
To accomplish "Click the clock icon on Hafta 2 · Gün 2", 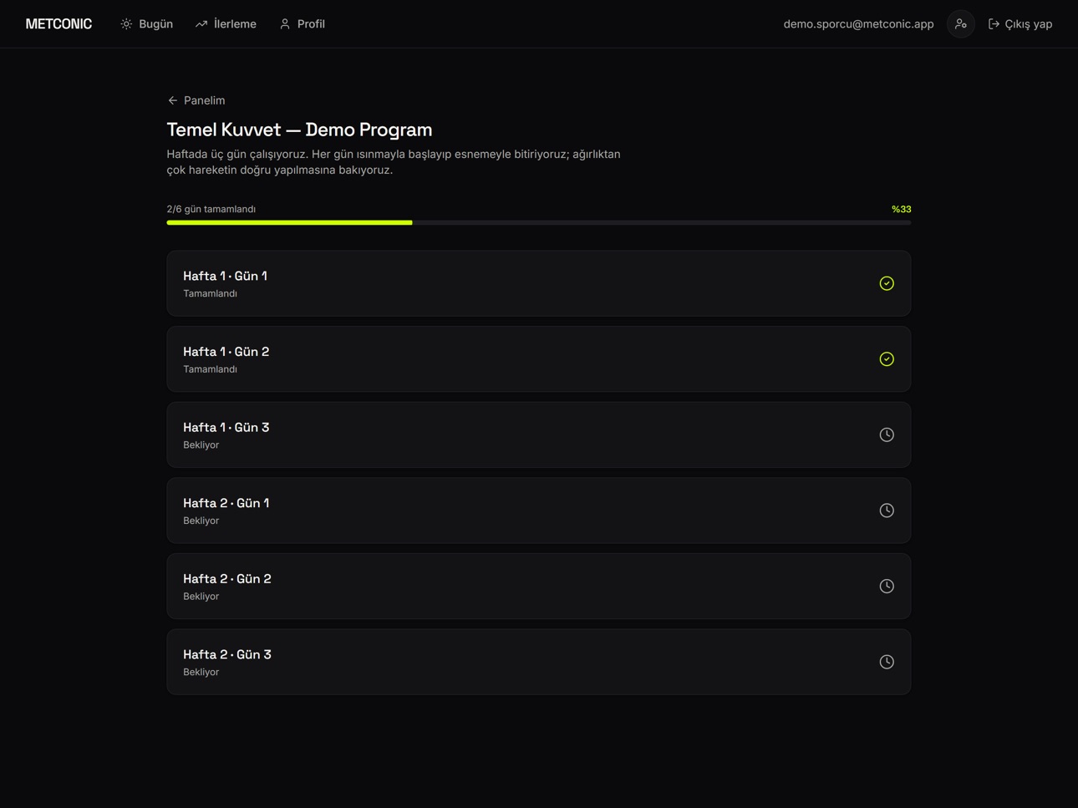I will (x=887, y=586).
